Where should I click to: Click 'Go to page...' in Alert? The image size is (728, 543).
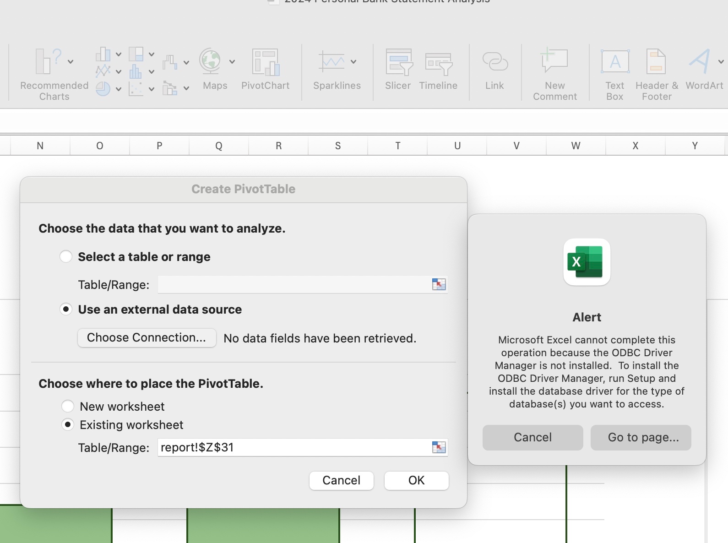point(641,437)
